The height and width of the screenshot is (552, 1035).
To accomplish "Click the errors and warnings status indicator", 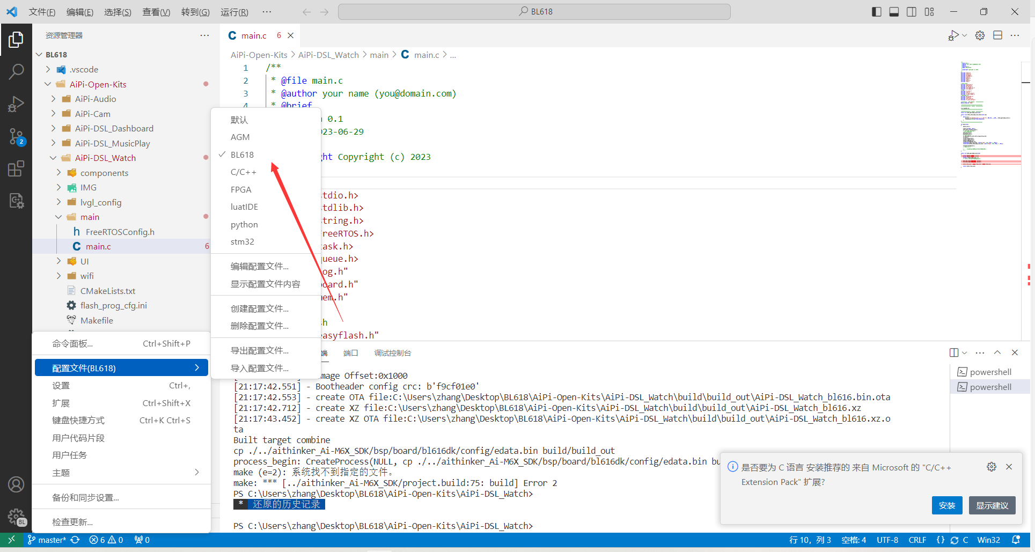I will [106, 540].
